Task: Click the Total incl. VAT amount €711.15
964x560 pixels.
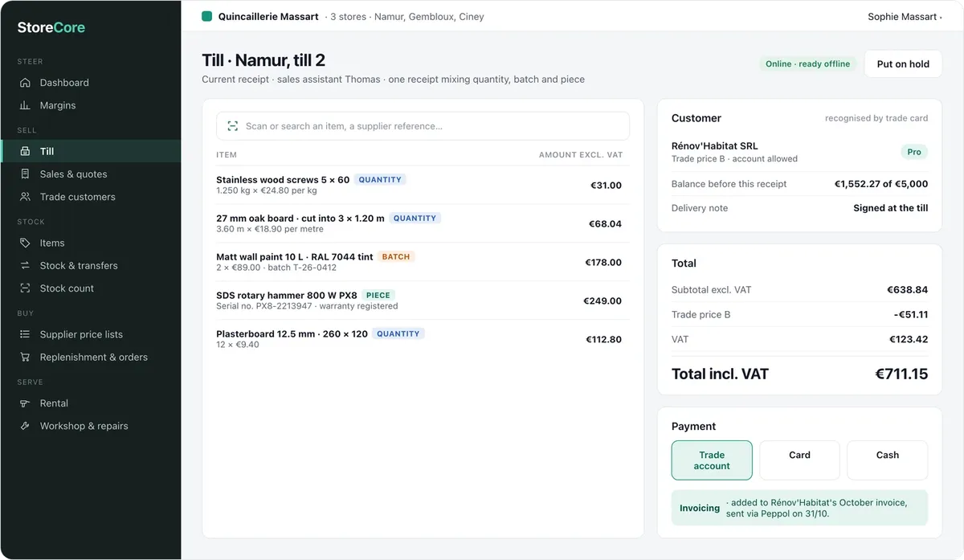Action: pos(901,374)
